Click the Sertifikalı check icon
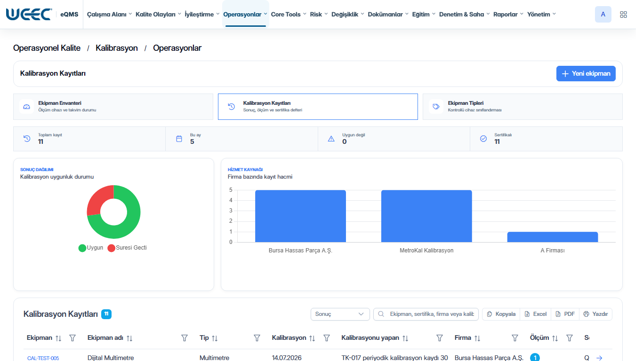This screenshot has width=643, height=361. pos(483,139)
